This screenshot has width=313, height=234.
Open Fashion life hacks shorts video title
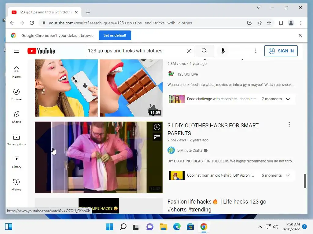(x=217, y=206)
